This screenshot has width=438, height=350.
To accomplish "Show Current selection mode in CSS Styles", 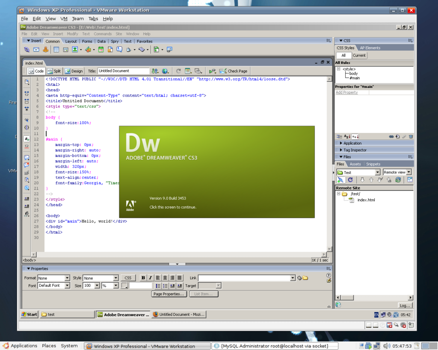I will [x=359, y=55].
